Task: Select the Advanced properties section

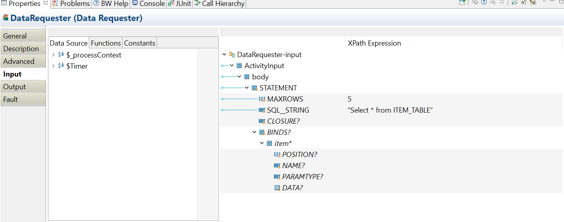Action: click(19, 61)
